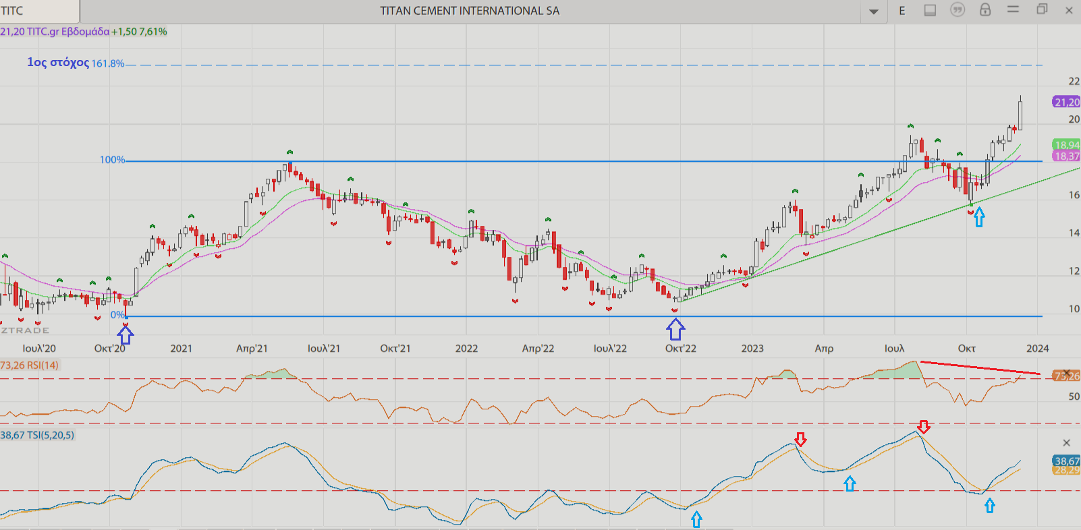The height and width of the screenshot is (530, 1081).
Task: Click the 'Ιουλ'21' time axis label
Action: click(324, 349)
